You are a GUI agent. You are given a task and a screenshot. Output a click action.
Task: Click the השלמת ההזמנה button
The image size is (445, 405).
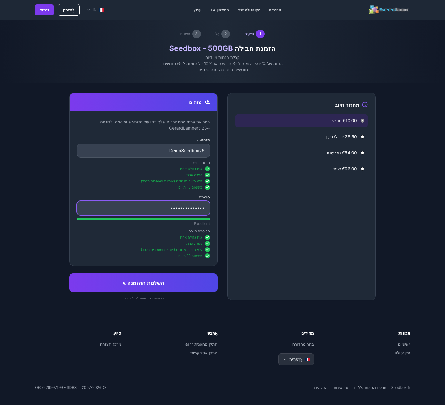[143, 283]
